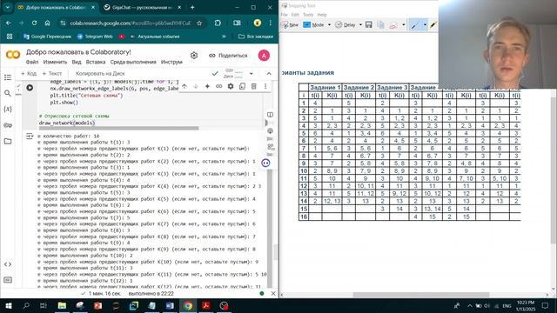Open the account avatar A
The image size is (557, 313).
tap(264, 56)
